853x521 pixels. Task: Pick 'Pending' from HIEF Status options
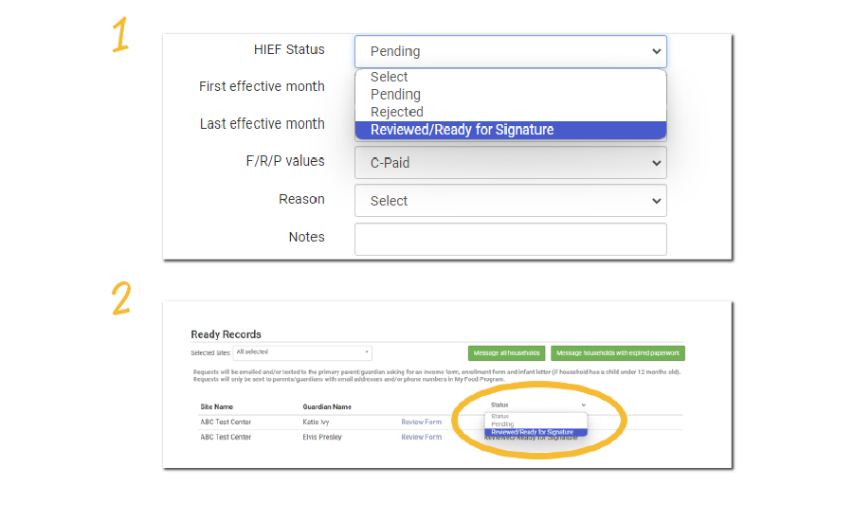pyautogui.click(x=395, y=95)
